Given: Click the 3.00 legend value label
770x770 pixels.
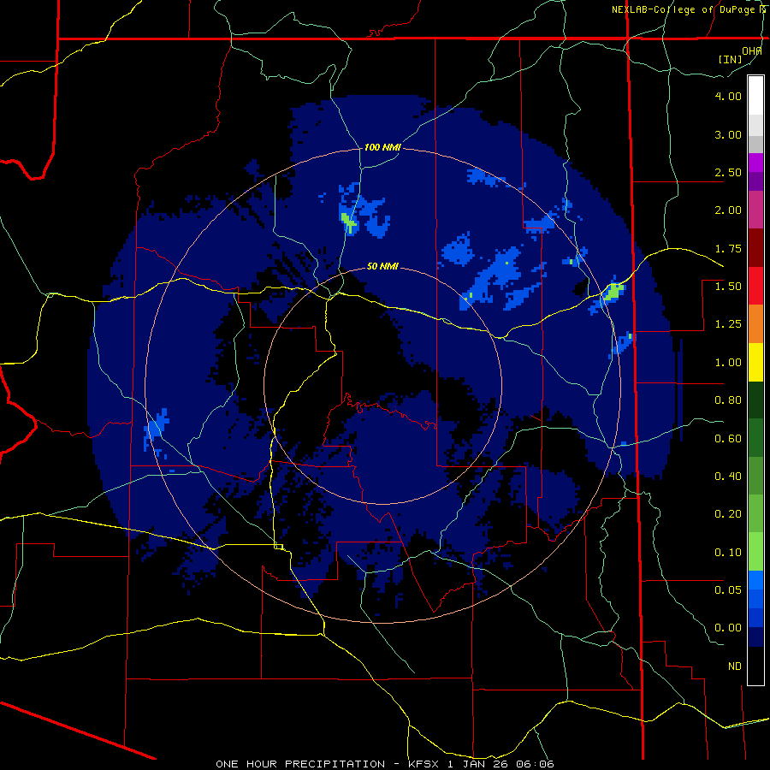Looking at the screenshot, I should [x=728, y=134].
